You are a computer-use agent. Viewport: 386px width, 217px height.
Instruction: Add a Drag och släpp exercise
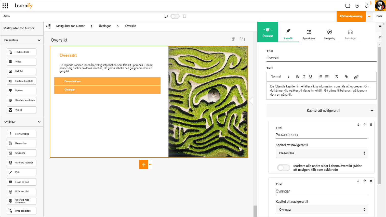pos(21,211)
